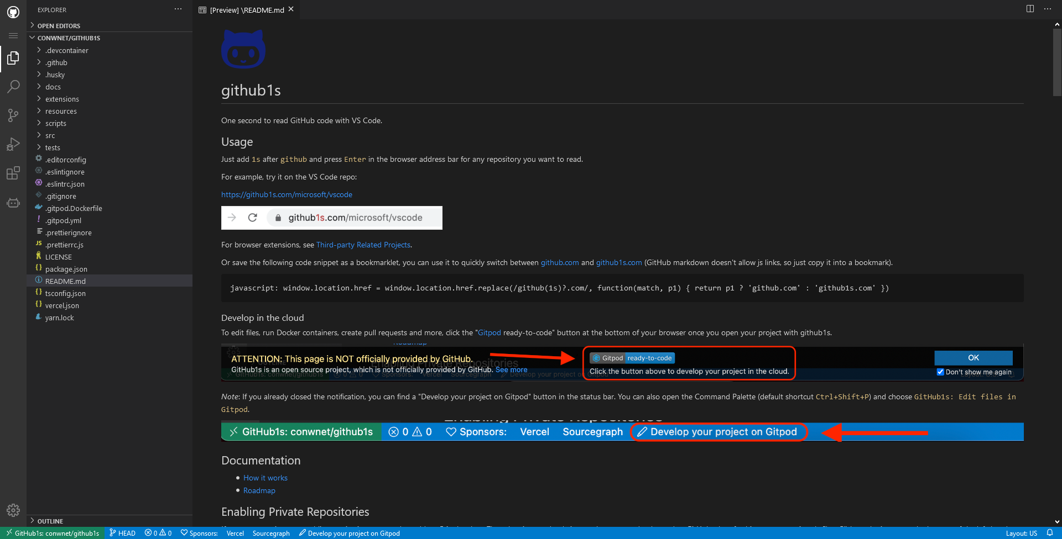Select the [Preview] README.md tab
Viewport: 1062px width, 539px height.
[x=246, y=10]
